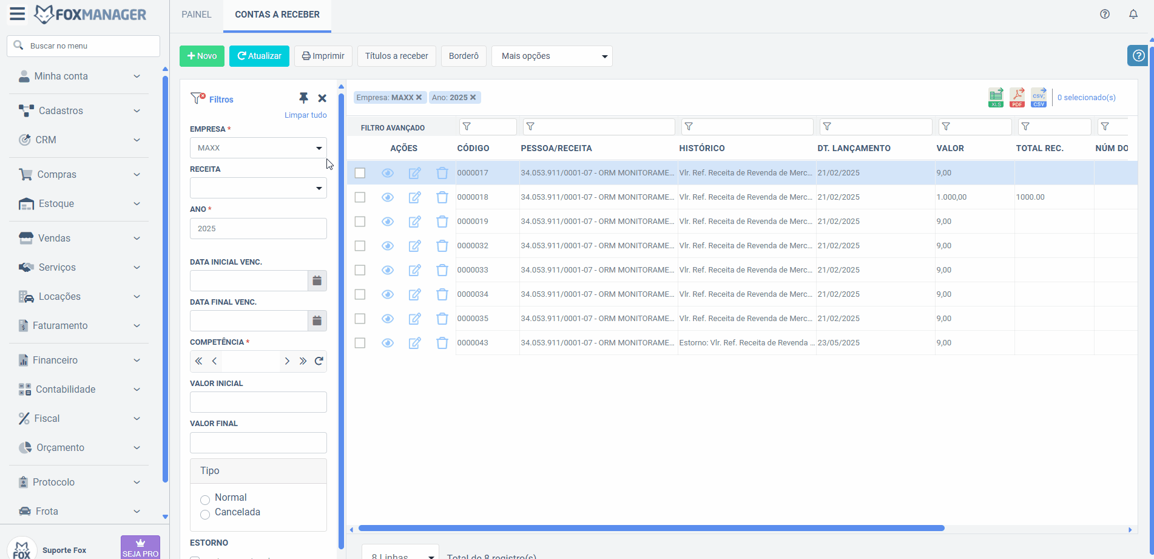The height and width of the screenshot is (559, 1154).
Task: Open the Borderô button
Action: 464,56
